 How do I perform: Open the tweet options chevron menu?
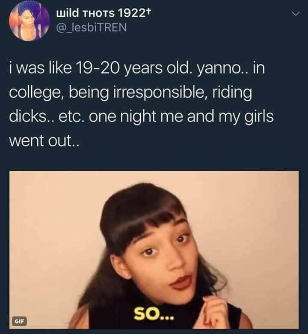coord(296,14)
